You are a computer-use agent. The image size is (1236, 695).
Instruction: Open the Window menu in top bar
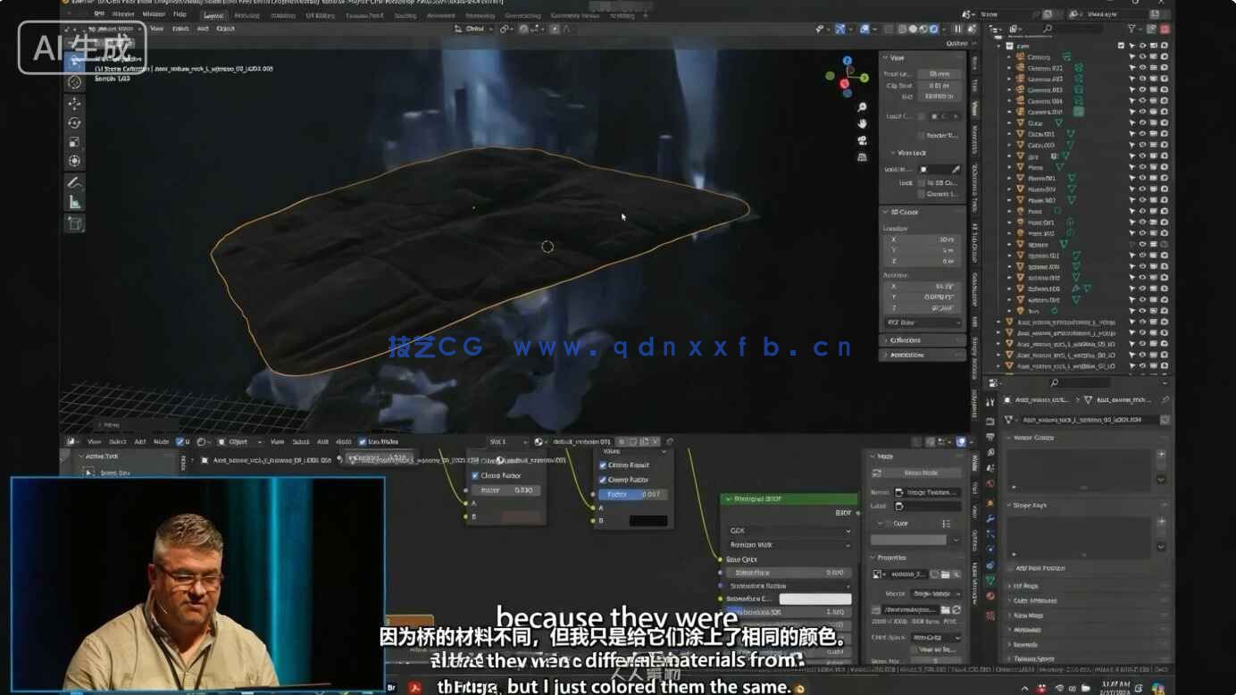click(x=154, y=14)
